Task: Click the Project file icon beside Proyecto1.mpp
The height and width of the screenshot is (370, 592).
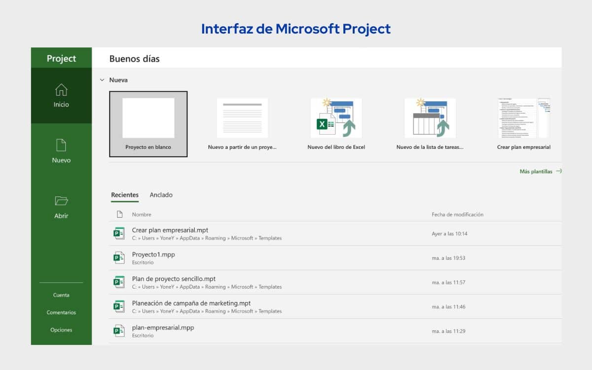Action: (x=119, y=257)
